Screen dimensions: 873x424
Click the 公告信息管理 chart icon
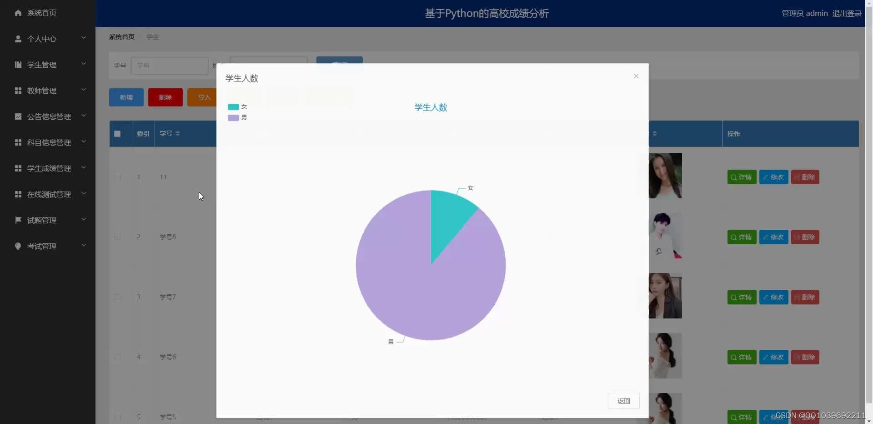point(18,116)
